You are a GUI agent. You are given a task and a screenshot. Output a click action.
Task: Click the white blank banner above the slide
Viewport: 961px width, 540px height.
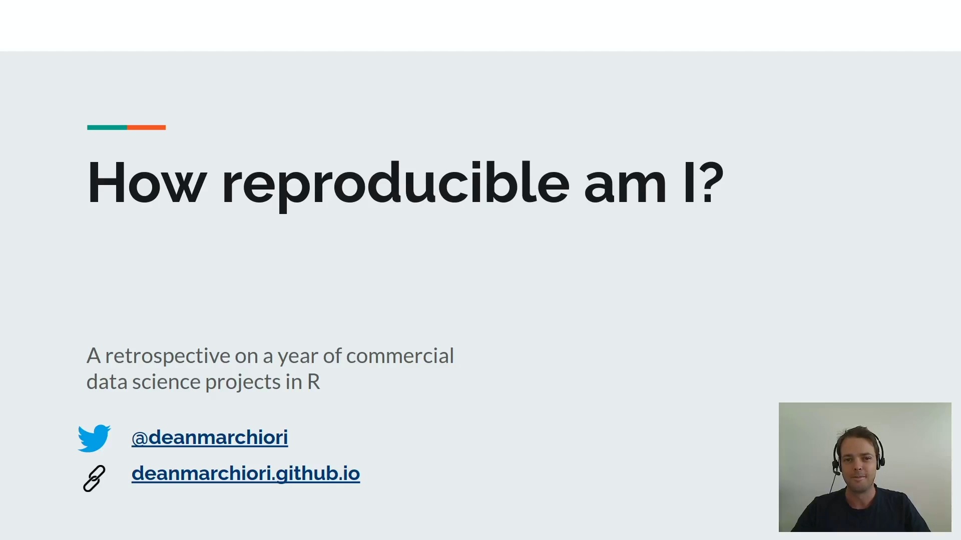[480, 25]
